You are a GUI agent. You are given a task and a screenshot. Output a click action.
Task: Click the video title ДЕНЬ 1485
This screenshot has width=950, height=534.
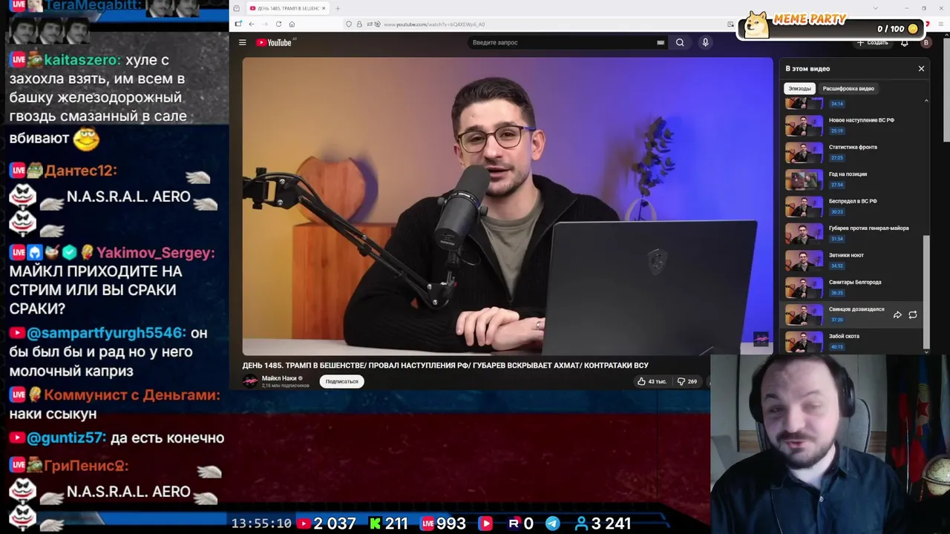point(445,365)
